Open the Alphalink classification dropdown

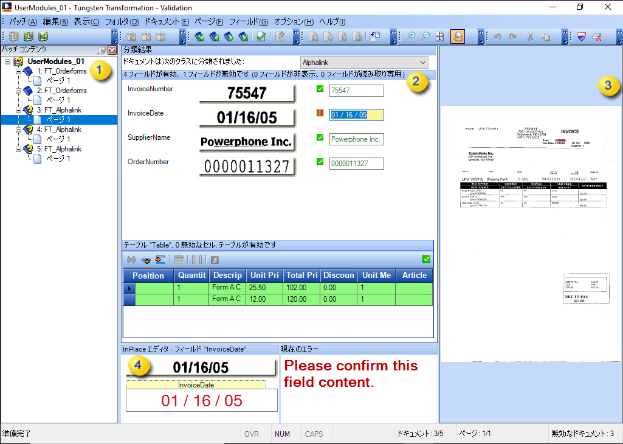point(423,62)
